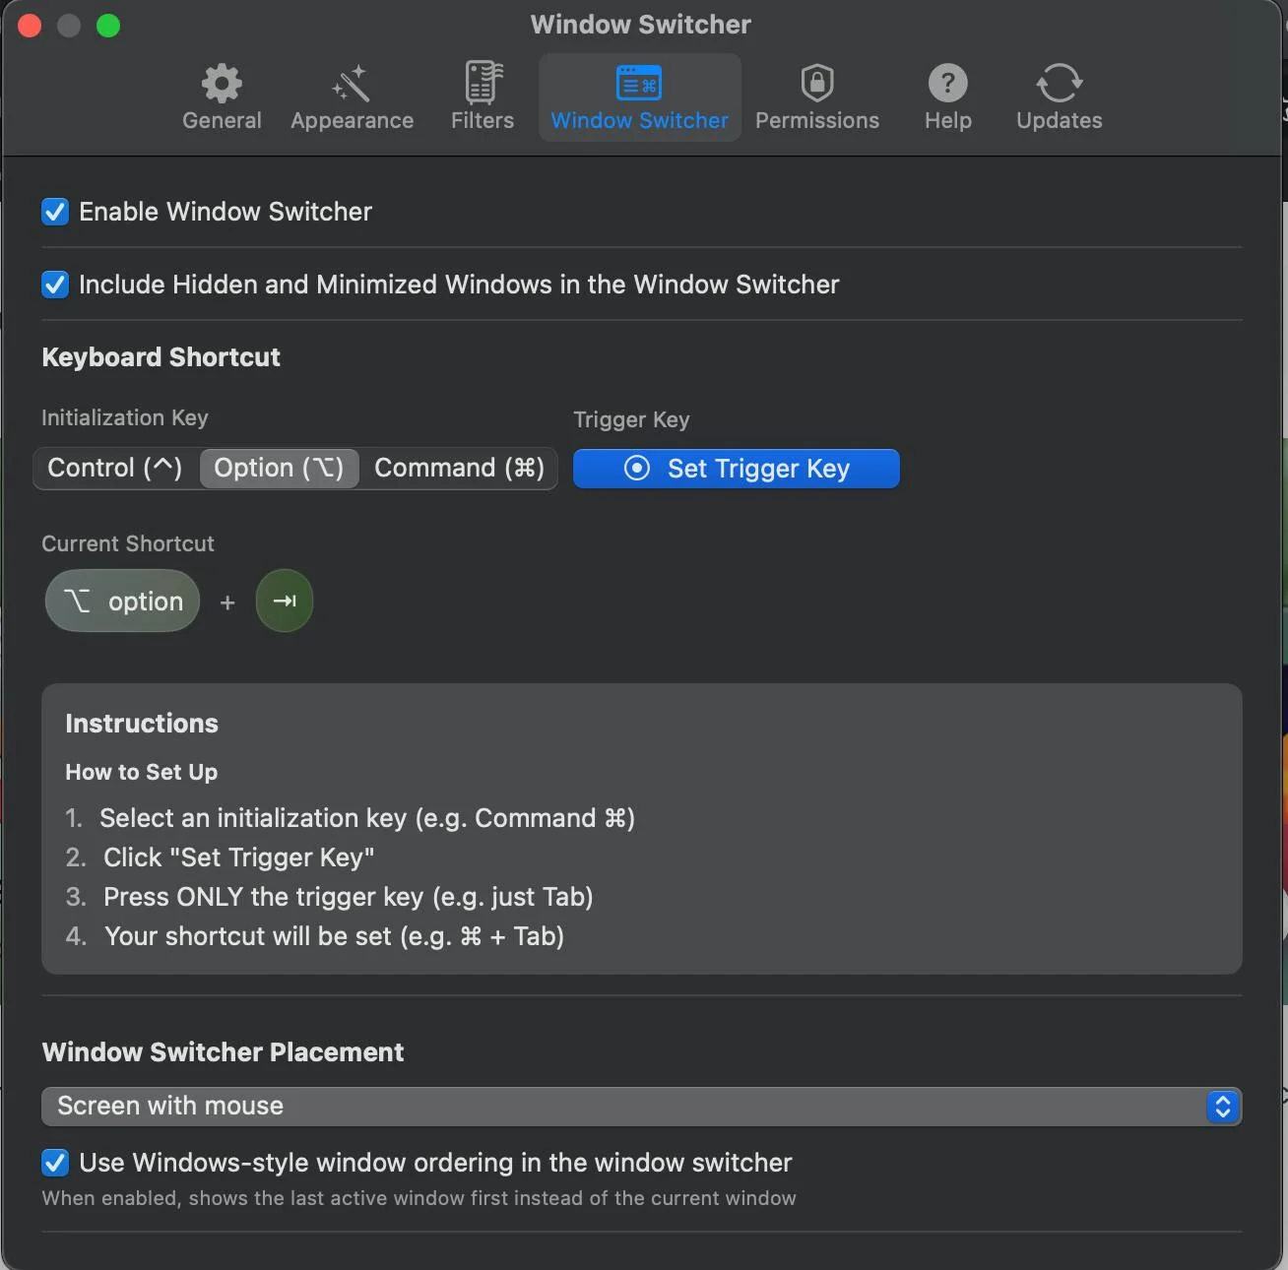The image size is (1288, 1270).
Task: Click the option key pill in Current Shortcut
Action: coord(122,601)
